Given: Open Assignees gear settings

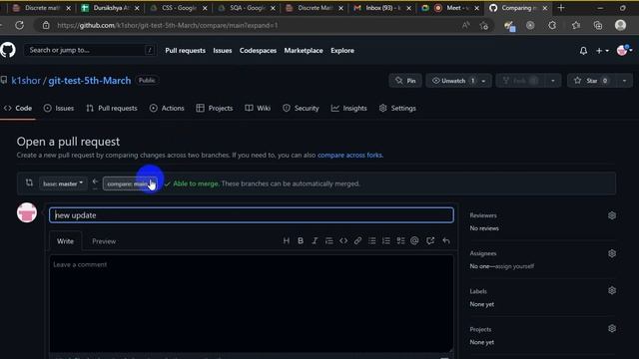Looking at the screenshot, I should click(x=612, y=253).
